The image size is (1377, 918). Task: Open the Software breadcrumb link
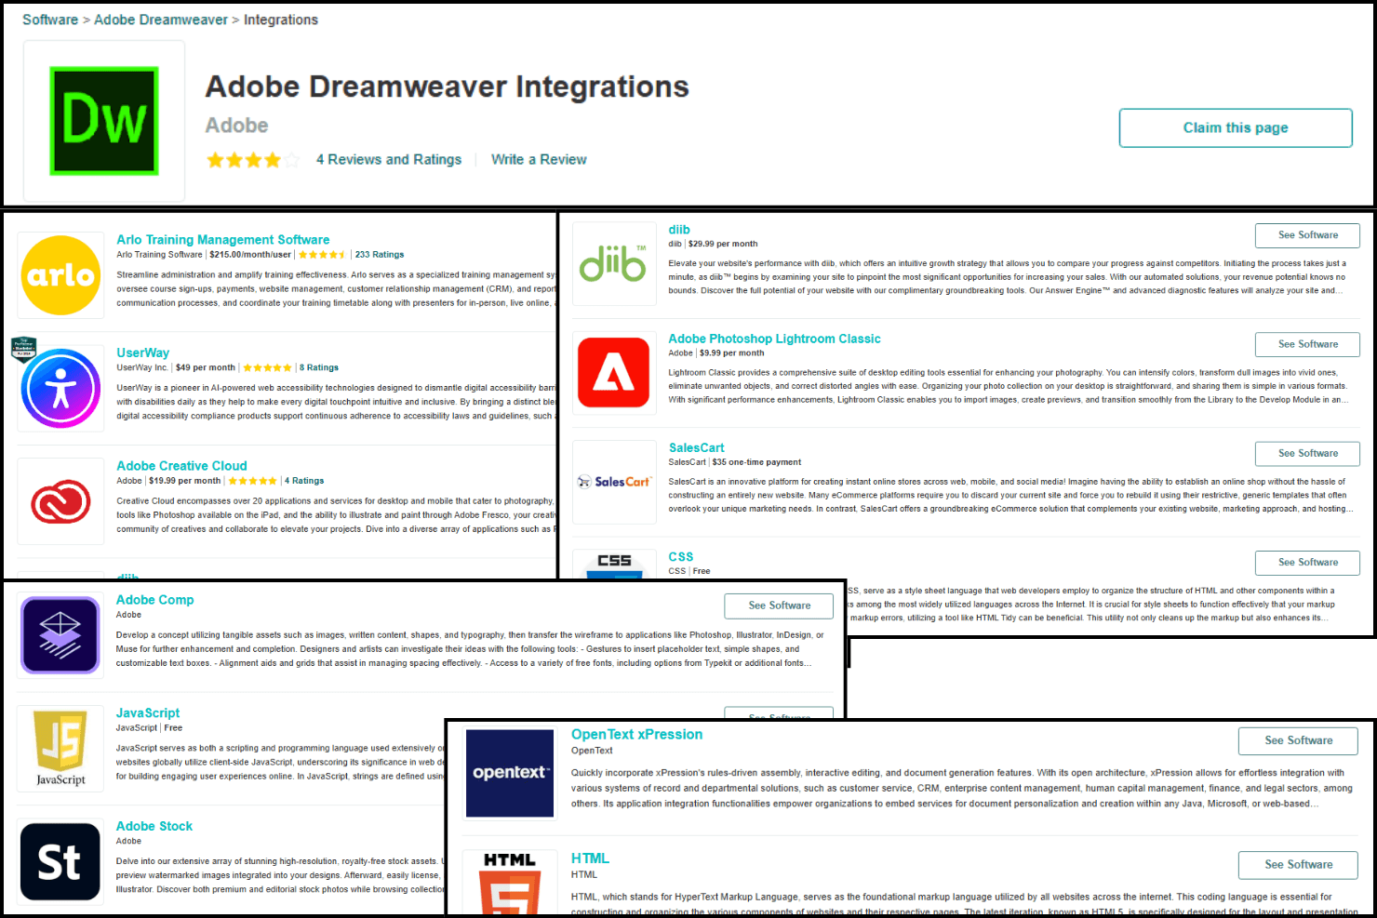(x=50, y=20)
